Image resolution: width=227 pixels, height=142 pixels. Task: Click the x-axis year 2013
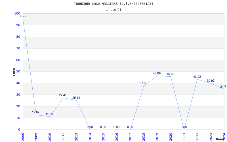[76, 137]
